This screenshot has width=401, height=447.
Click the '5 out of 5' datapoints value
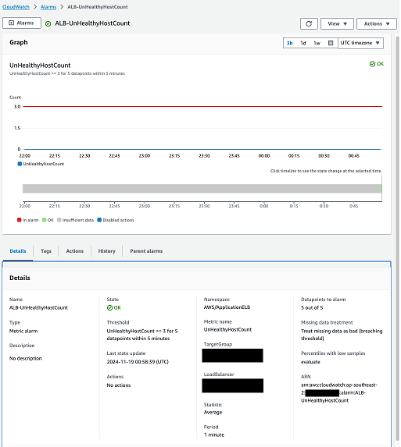click(x=312, y=307)
